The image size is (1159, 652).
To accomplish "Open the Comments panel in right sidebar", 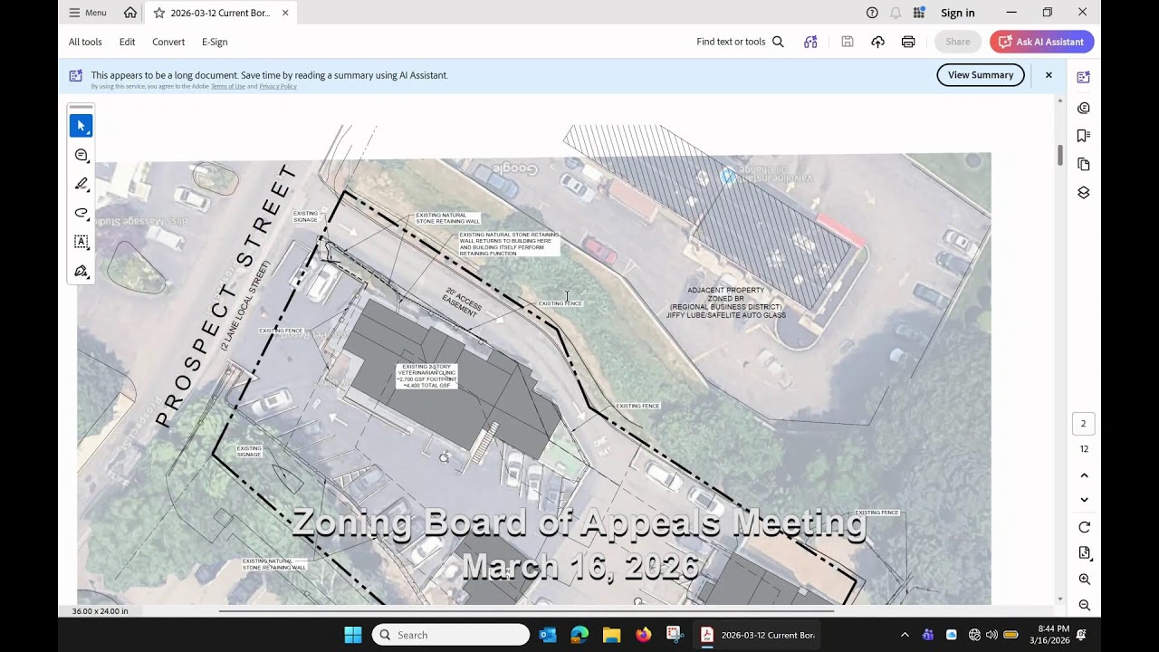I will pos(1083,108).
